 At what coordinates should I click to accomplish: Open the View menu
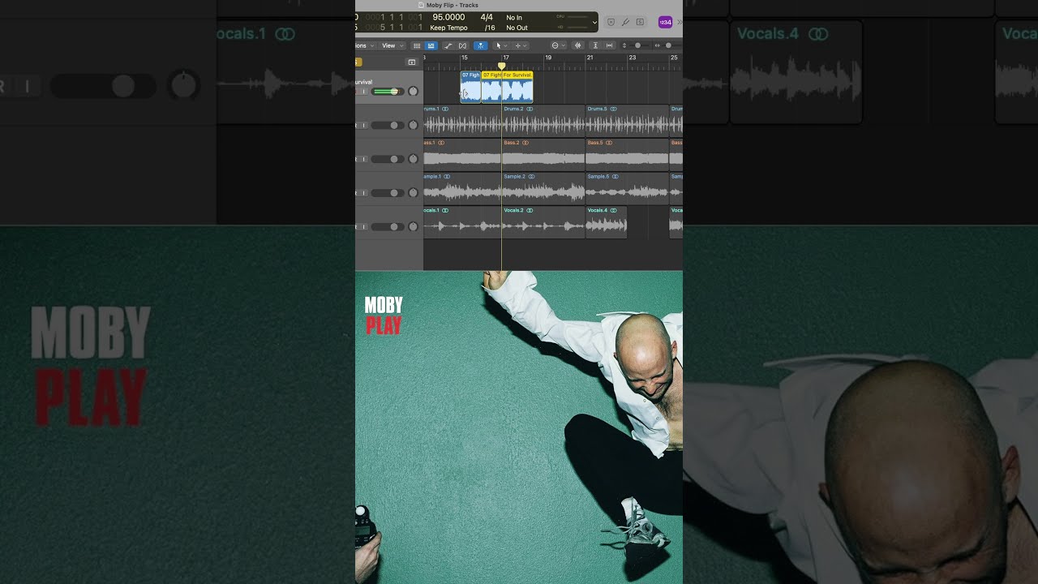tap(392, 45)
